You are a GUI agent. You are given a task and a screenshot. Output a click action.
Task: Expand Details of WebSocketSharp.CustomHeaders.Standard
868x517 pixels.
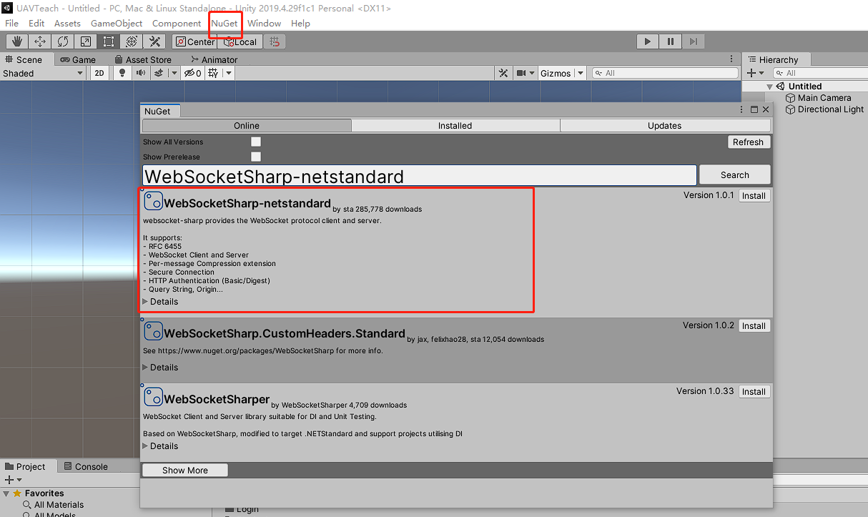[160, 367]
